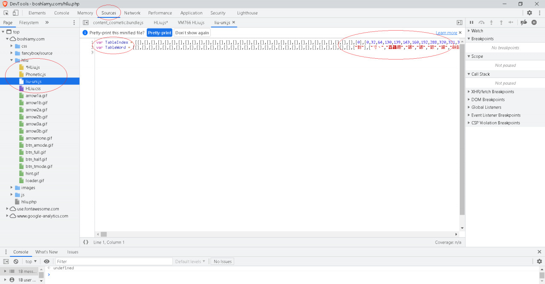Collapse the hliu folder in file tree

click(11, 60)
